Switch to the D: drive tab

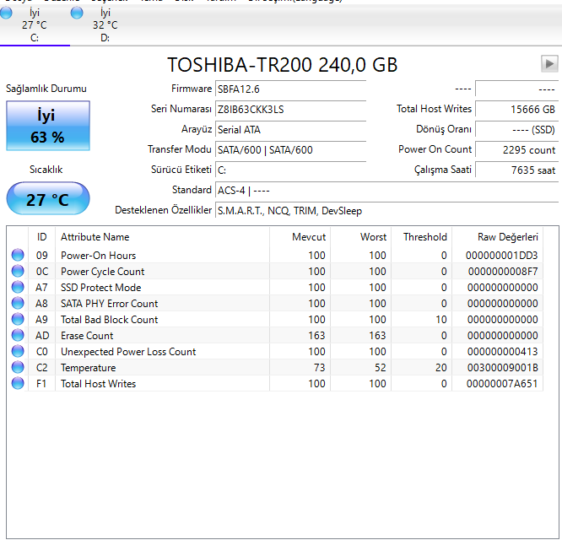pos(105,25)
